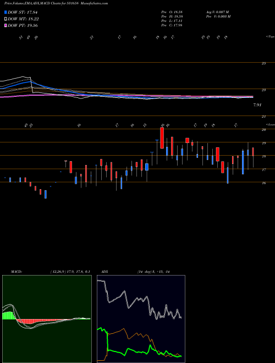
Task: Click the tallest red candle reaching 20
Action: (162, 137)
